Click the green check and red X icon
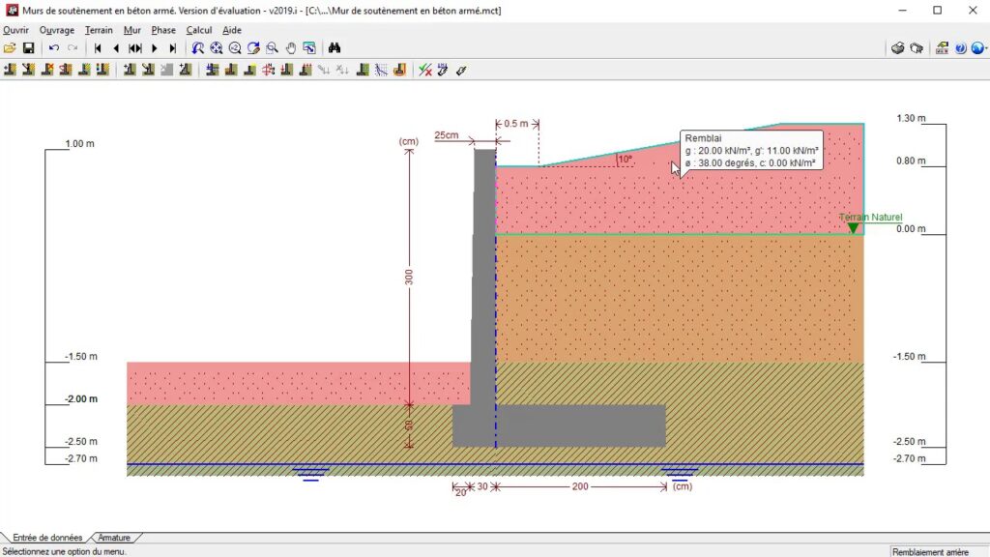The height and width of the screenshot is (557, 990). tap(424, 70)
